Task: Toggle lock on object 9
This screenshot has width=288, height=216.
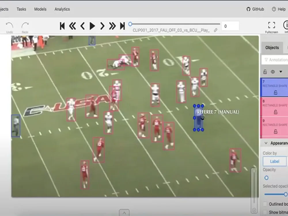Action: point(276,132)
